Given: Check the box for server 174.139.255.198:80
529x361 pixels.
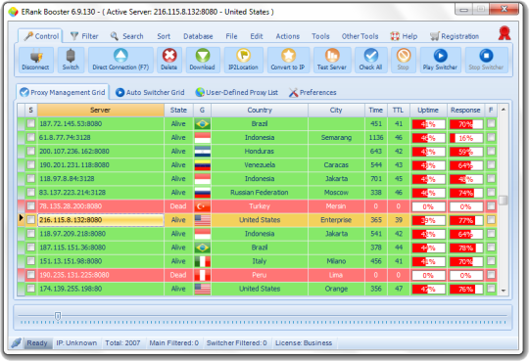Looking at the screenshot, I should [30, 289].
